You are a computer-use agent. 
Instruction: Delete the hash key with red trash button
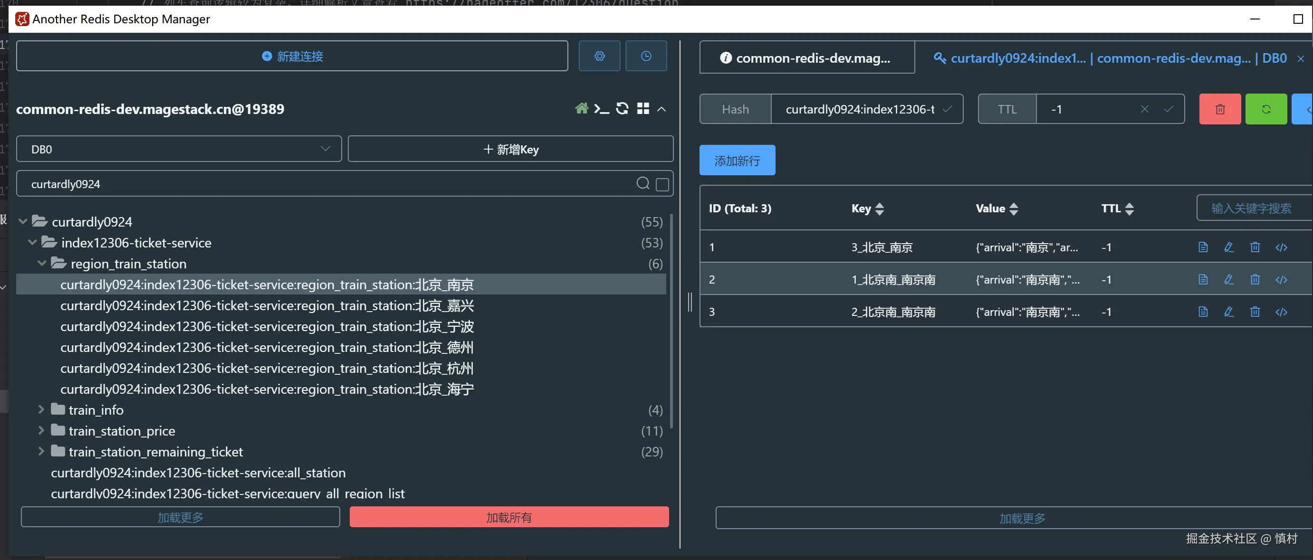[x=1220, y=109]
